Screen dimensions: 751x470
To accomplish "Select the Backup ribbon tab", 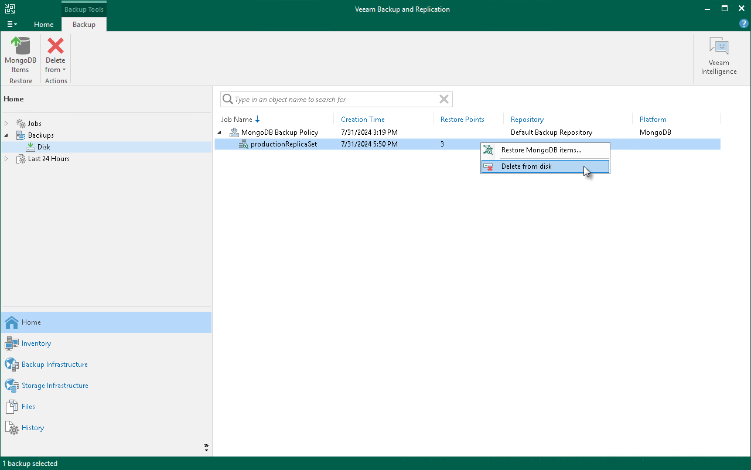I will 84,25.
